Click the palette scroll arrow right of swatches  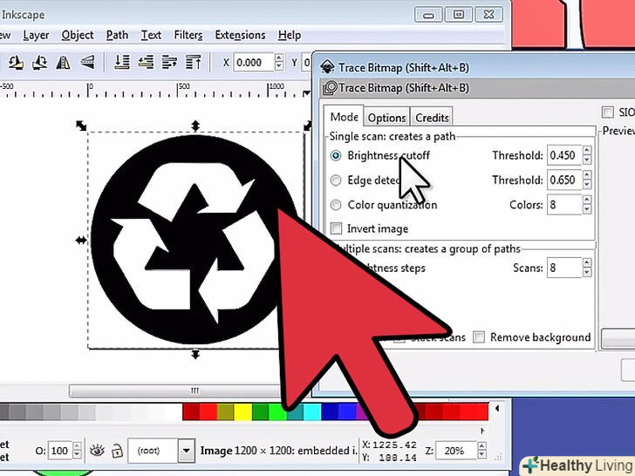[x=497, y=409]
